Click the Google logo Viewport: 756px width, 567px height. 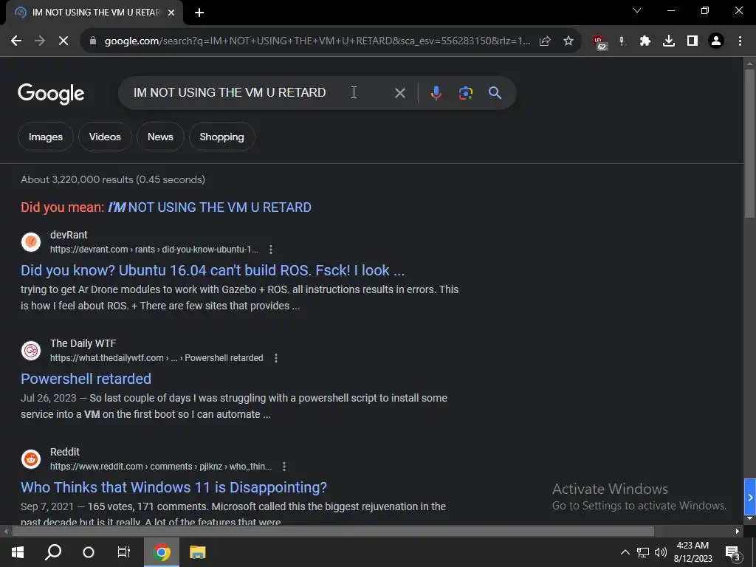coord(51,94)
